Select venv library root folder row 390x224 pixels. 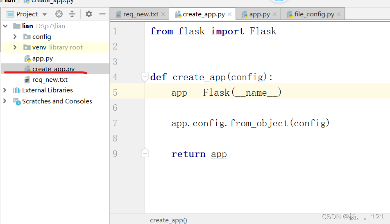[55, 47]
